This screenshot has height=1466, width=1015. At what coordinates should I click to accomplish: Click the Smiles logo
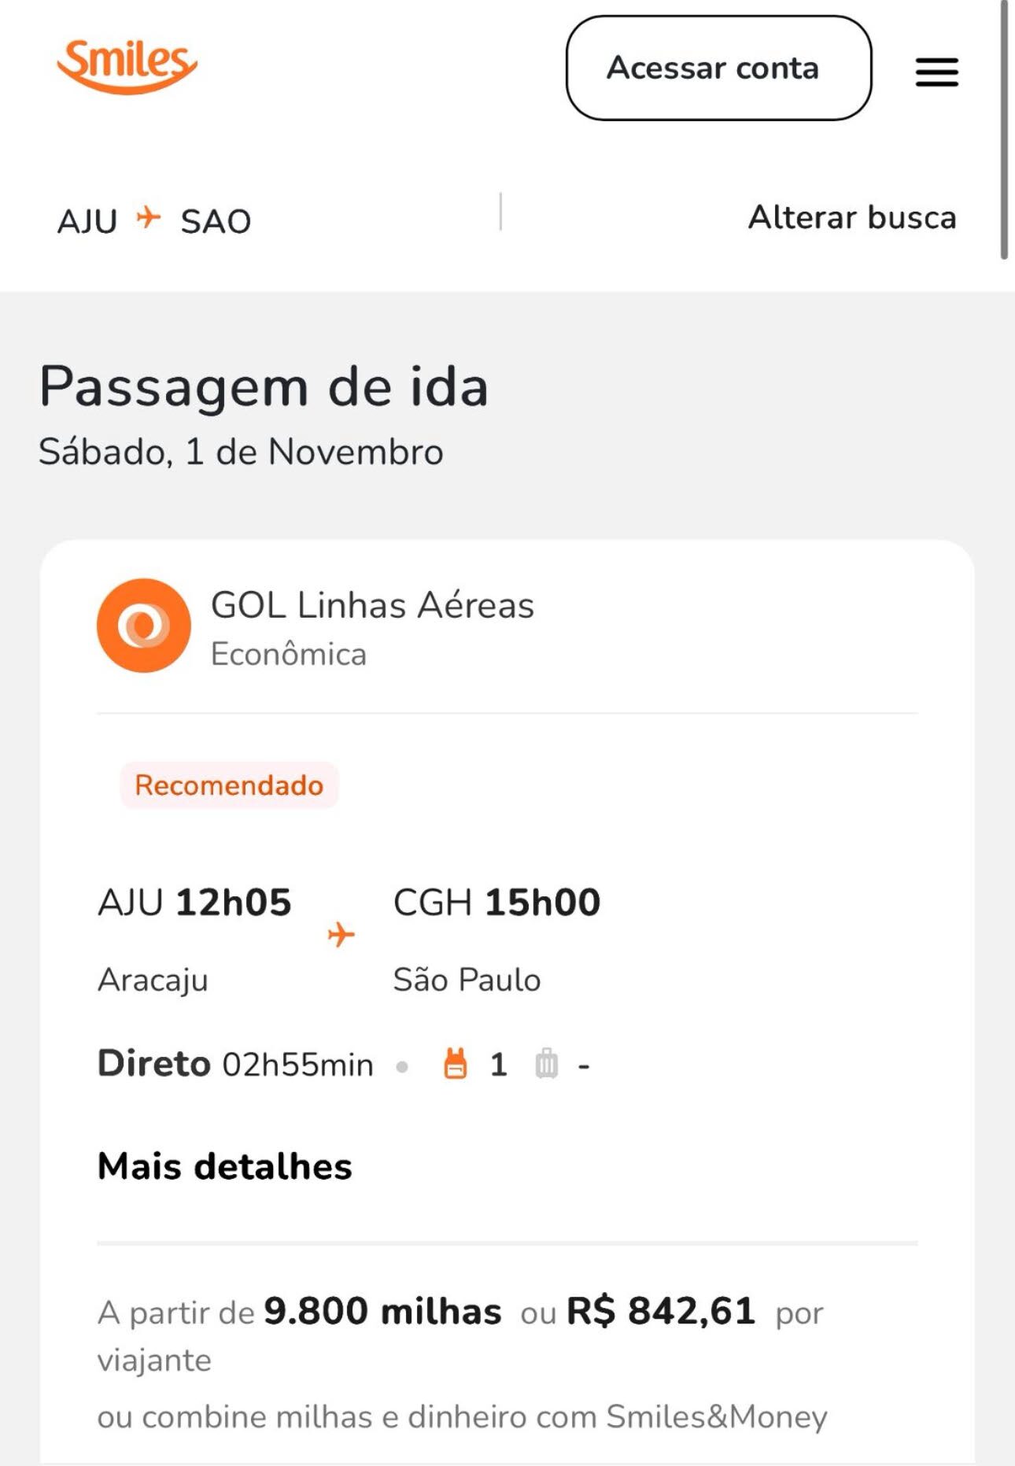127,67
